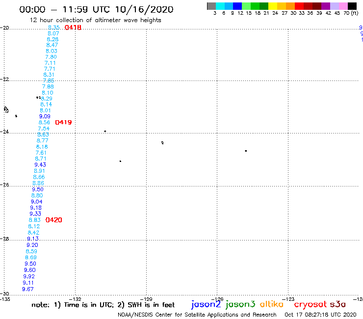
Task: Click the wave height value 9.09
Action: [x=45, y=116]
